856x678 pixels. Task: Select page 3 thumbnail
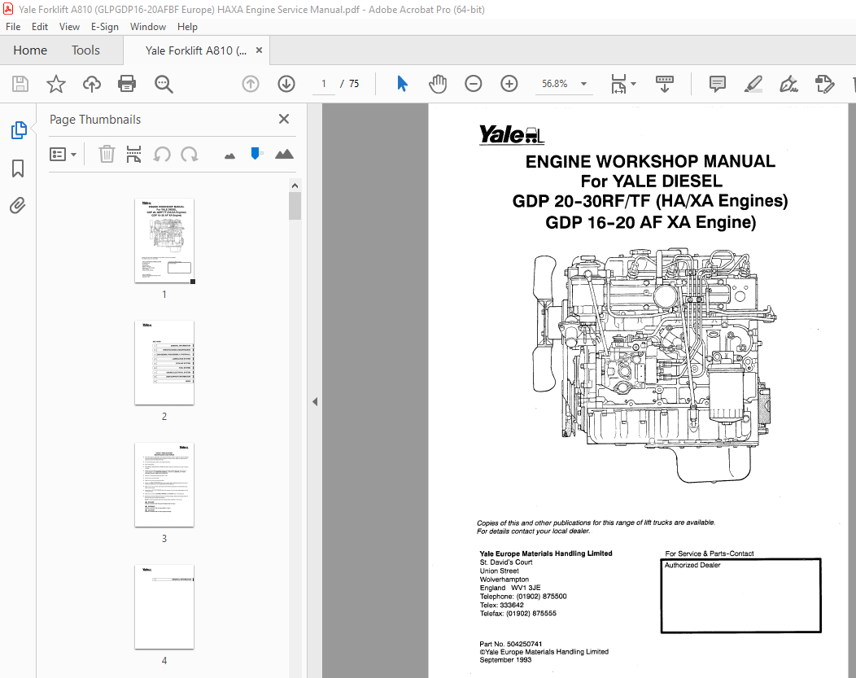coord(164,485)
